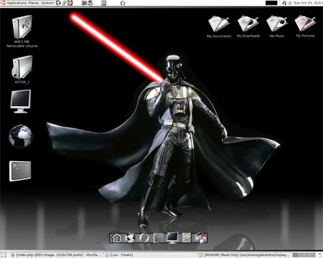This screenshot has height=258, width=323.
Task: Click the date and time clock
Action: tap(308, 3)
